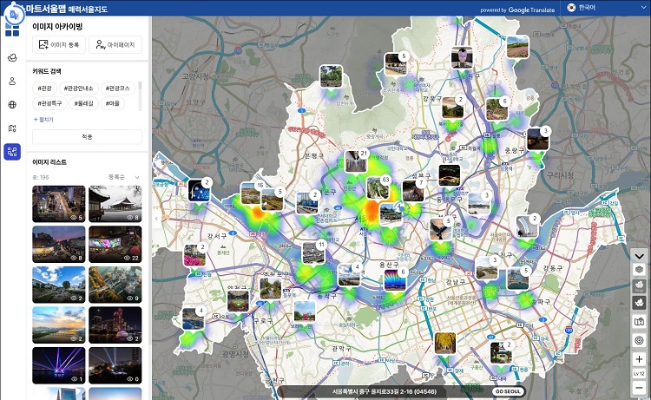This screenshot has height=400, width=651.
Task: Click the grid menu icon in left sidebar
Action: pyautogui.click(x=11, y=30)
